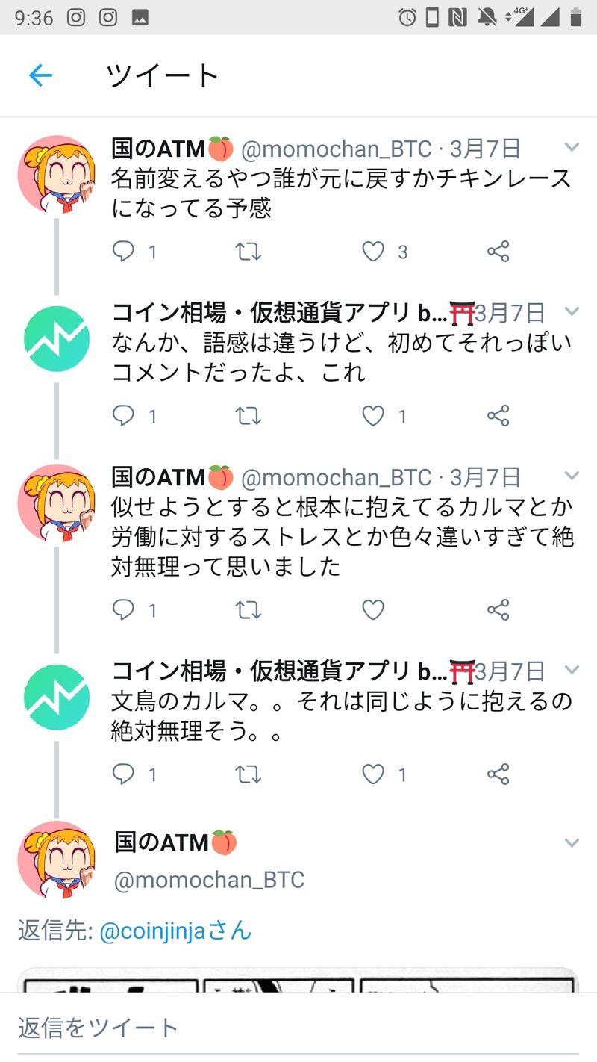Tap the 返信をツイート reply field
Viewport: 597px width, 1062px height.
[x=298, y=1028]
